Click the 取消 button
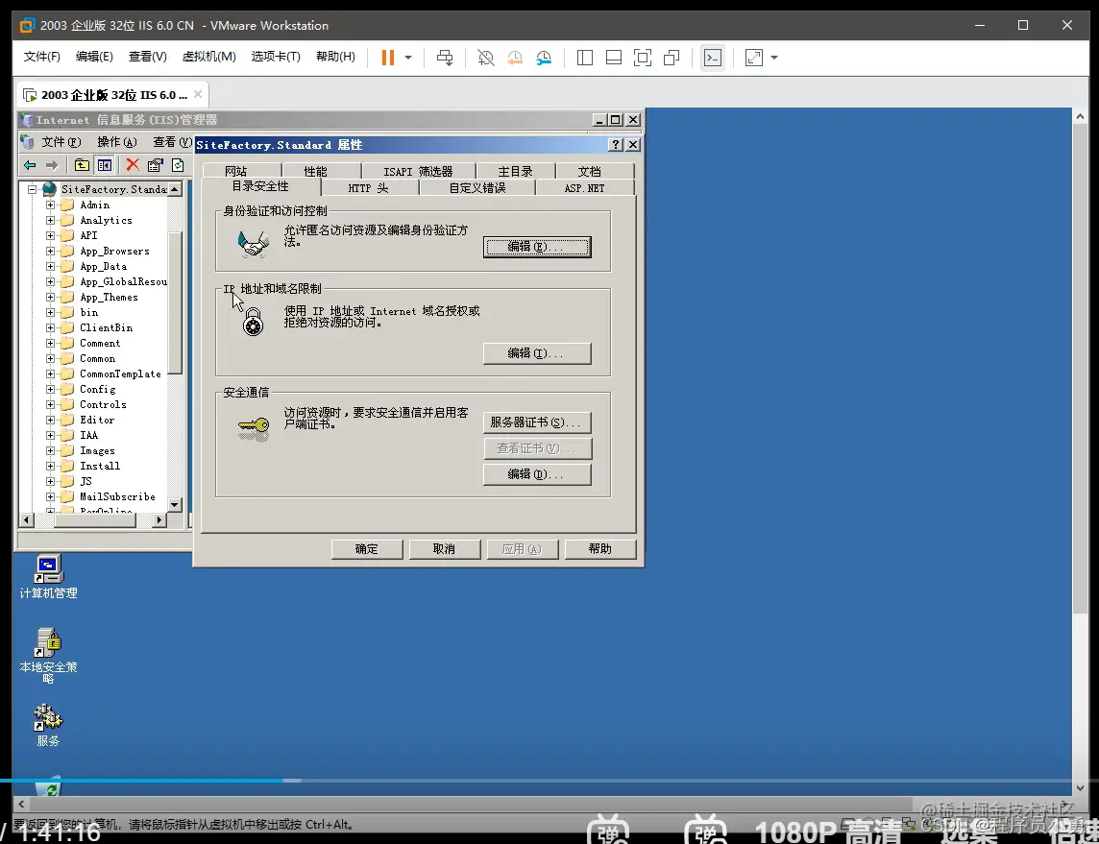Viewport: 1099px width, 844px height. [x=445, y=549]
